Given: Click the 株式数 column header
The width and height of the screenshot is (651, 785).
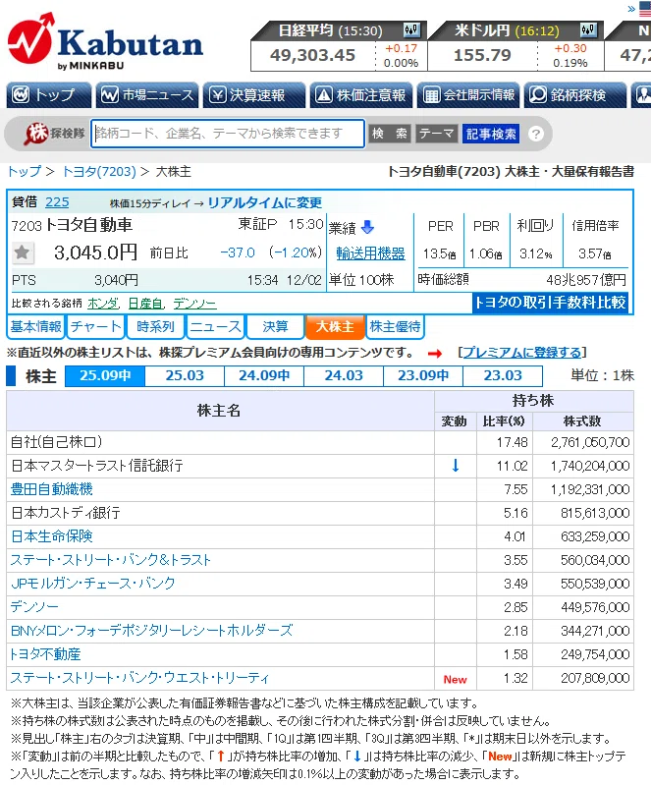Looking at the screenshot, I should (x=582, y=421).
